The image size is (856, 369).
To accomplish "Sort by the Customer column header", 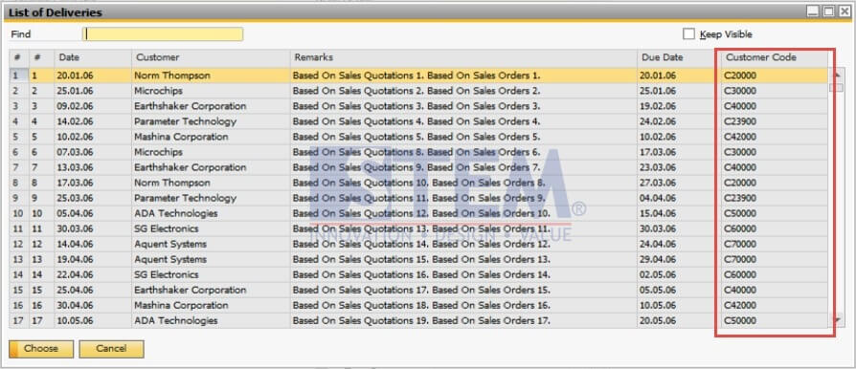I will point(211,57).
